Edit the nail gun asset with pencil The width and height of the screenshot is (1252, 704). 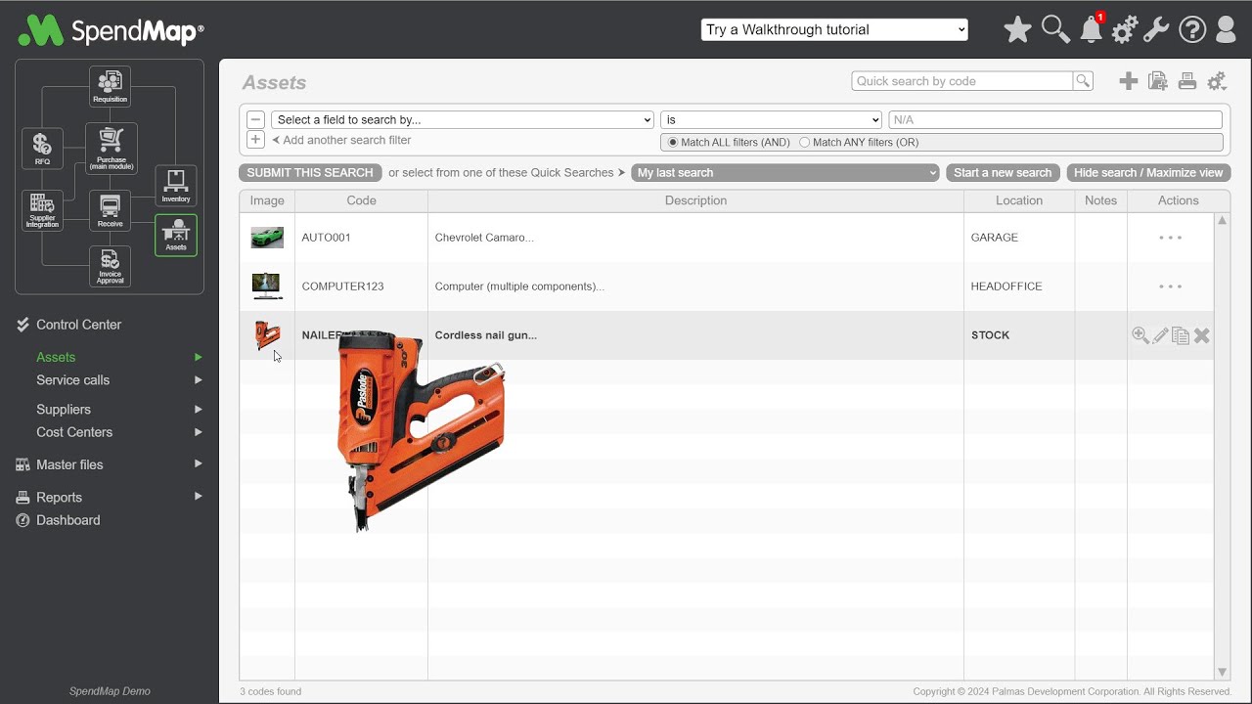(1161, 335)
